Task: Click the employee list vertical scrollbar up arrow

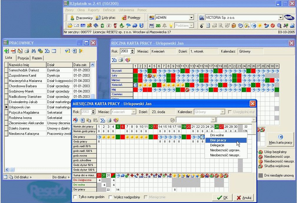Action: point(93,65)
